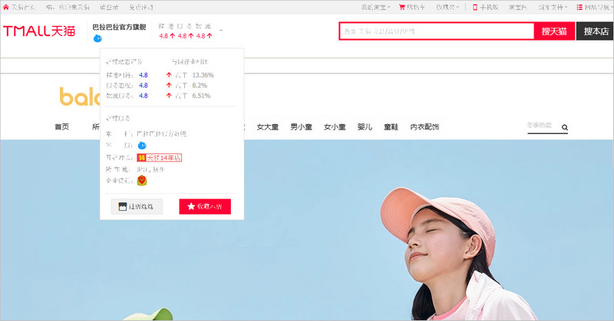Click the shopping cart icon in top bar
614x321 pixels.
click(x=401, y=7)
